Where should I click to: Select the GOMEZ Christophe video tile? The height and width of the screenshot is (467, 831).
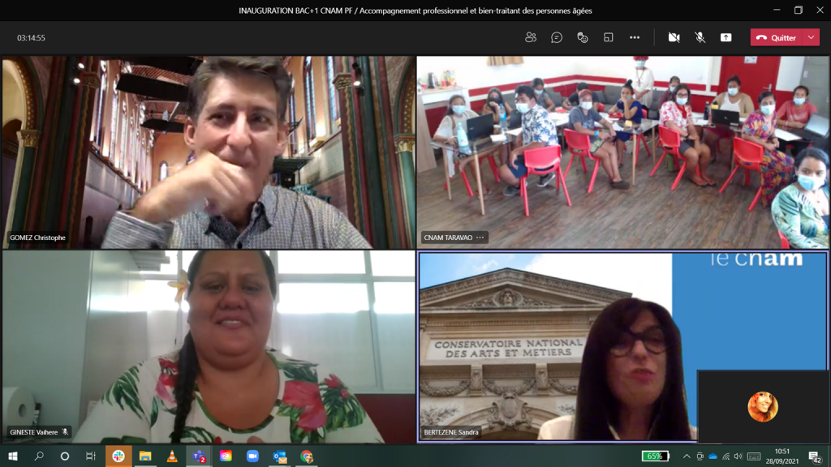tap(209, 152)
